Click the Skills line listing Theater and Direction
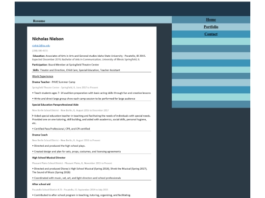 point(76,70)
